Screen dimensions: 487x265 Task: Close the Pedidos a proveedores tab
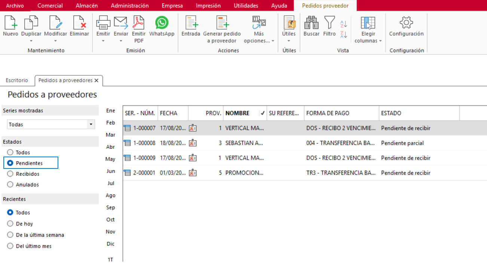[96, 81]
